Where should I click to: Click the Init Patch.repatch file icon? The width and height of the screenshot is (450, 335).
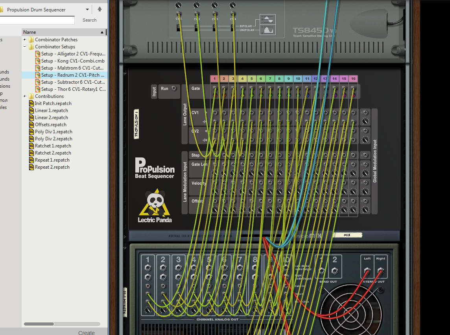[31, 103]
